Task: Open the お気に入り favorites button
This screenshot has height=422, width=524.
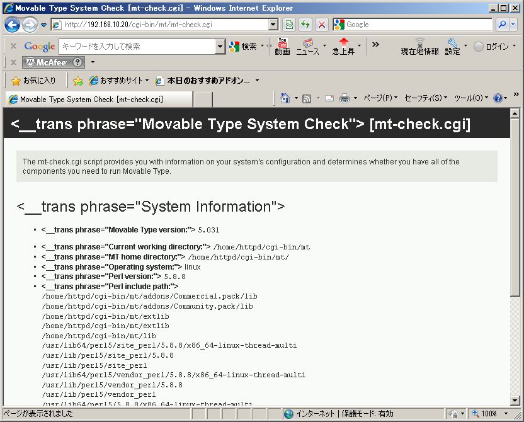Action: [x=33, y=81]
